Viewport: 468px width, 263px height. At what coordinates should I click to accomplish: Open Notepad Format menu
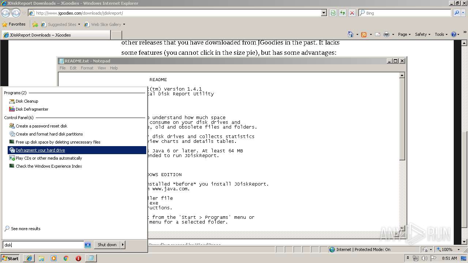pos(87,68)
